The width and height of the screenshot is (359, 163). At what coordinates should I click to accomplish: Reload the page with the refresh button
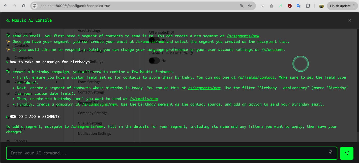pyautogui.click(x=23, y=6)
